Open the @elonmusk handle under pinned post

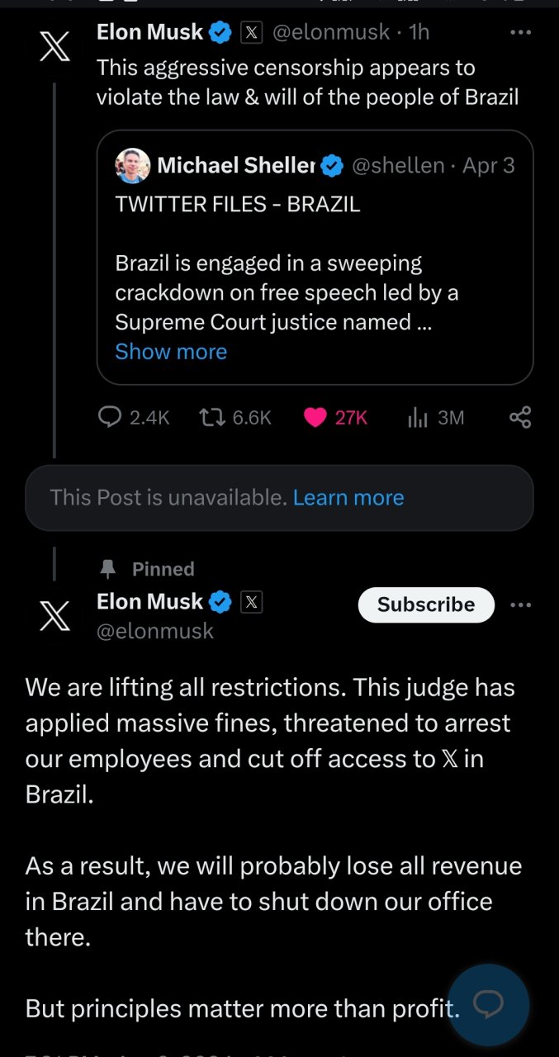pos(155,632)
